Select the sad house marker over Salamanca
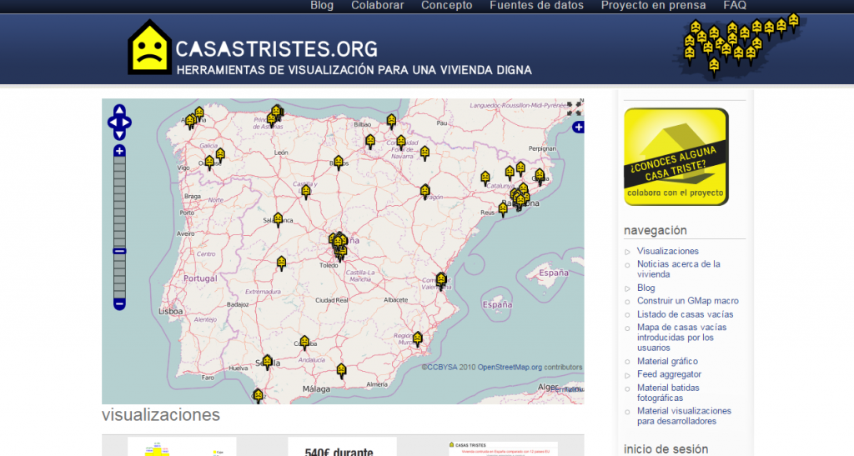The width and height of the screenshot is (854, 456). (278, 219)
